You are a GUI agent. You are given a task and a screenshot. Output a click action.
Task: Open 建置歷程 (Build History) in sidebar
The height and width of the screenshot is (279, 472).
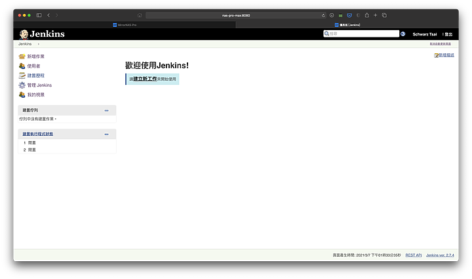[x=35, y=75]
